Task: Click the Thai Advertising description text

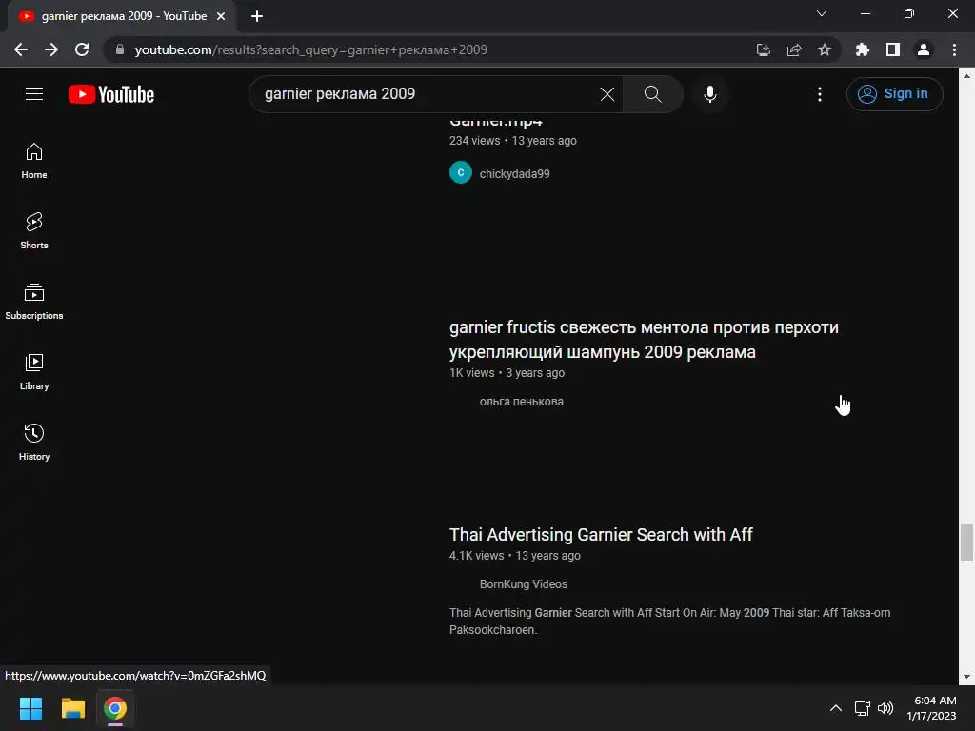Action: point(669,621)
